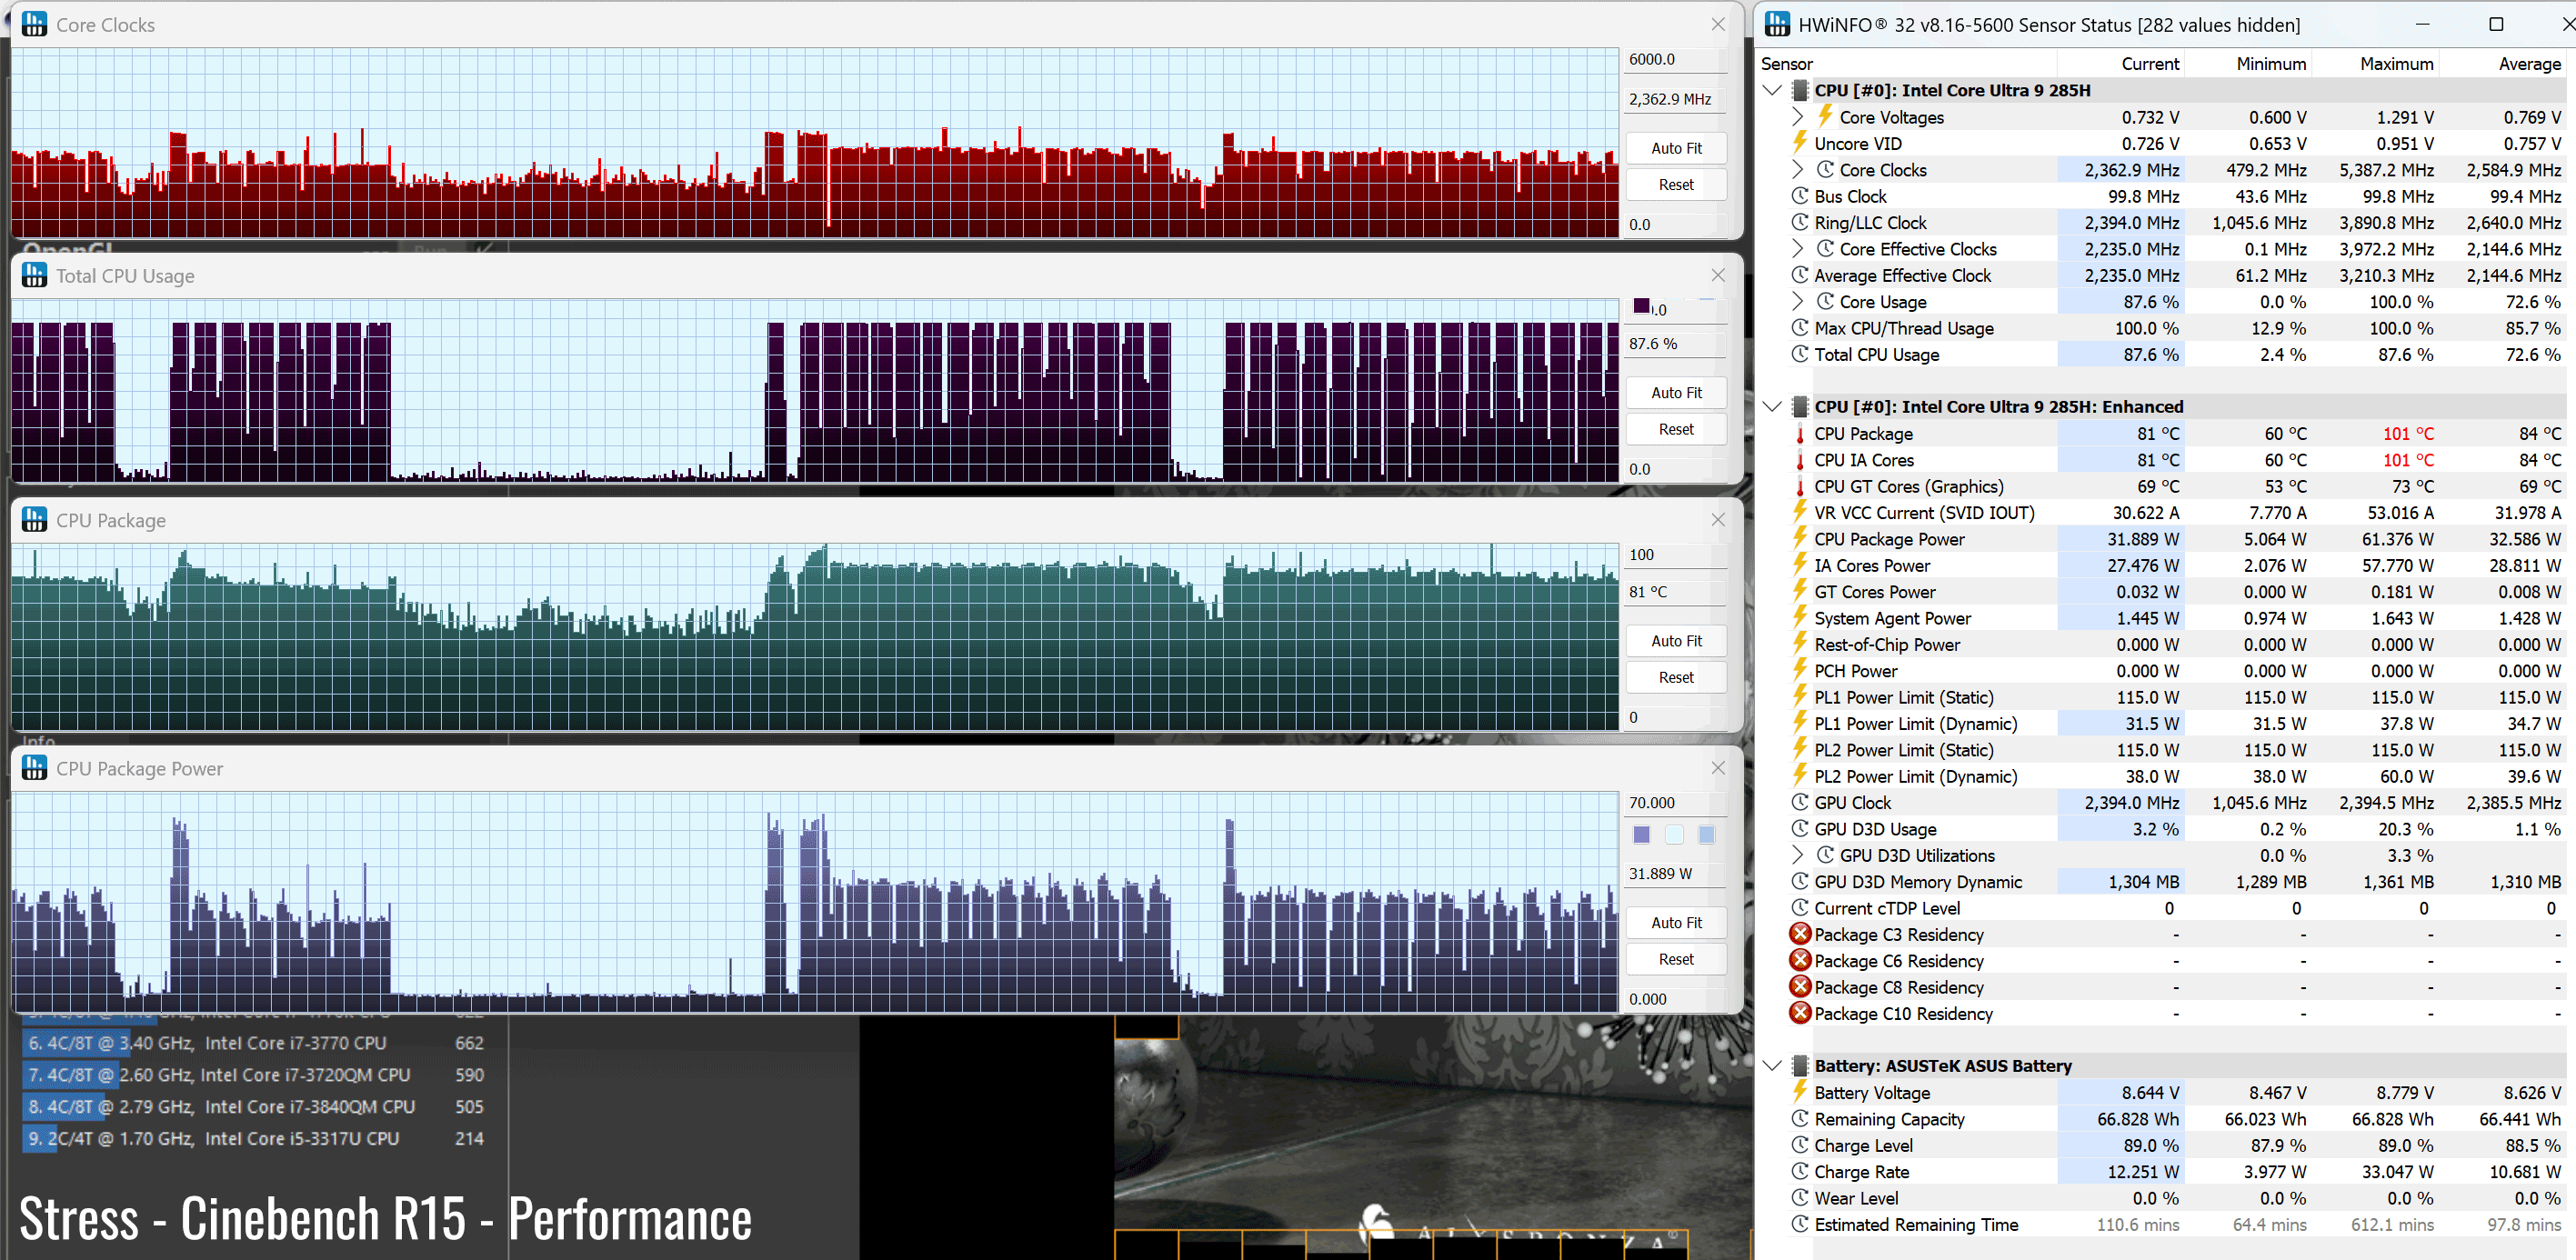Click the thermometer icon for CPU GT Cores (Graphics)
2576x1260 pixels.
point(1800,486)
